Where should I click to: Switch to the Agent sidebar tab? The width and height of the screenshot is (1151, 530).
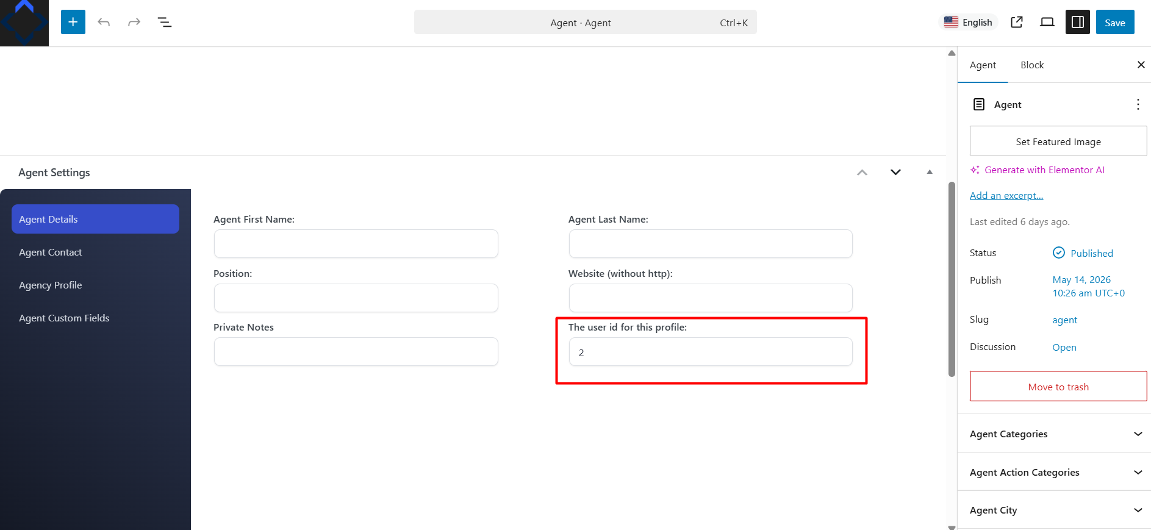pyautogui.click(x=983, y=65)
